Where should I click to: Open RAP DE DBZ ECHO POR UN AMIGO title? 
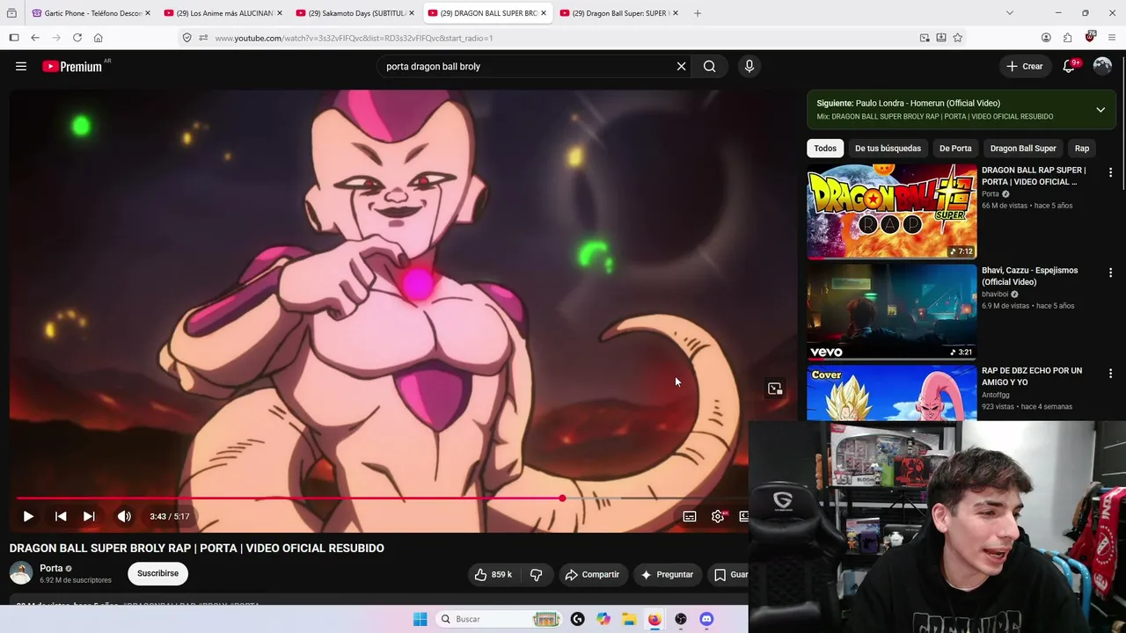(x=1032, y=376)
